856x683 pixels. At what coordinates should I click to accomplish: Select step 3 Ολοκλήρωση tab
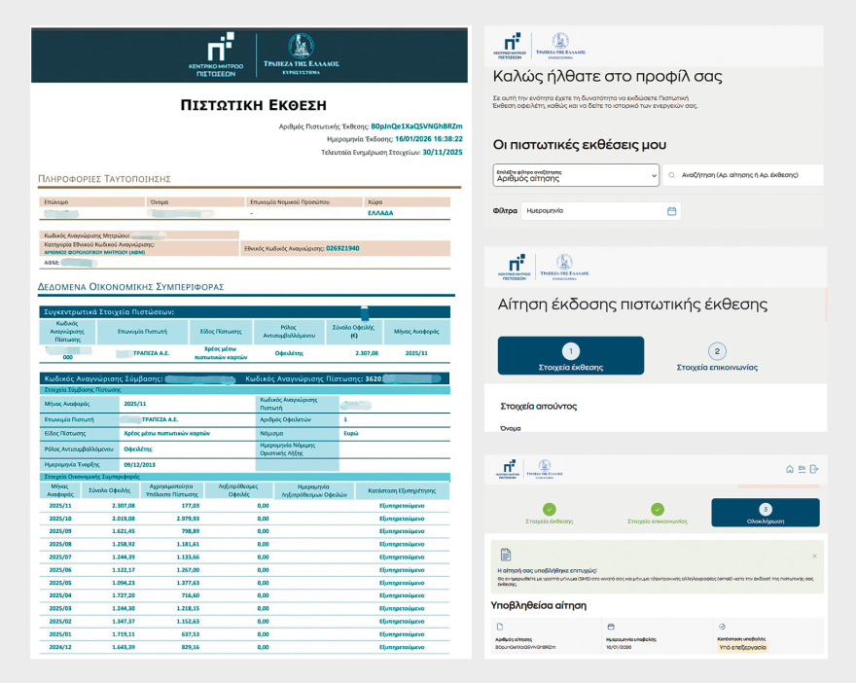click(x=765, y=513)
